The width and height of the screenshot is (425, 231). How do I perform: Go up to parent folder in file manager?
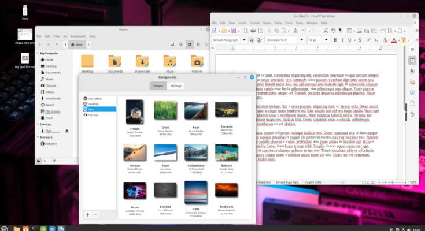coord(58,44)
